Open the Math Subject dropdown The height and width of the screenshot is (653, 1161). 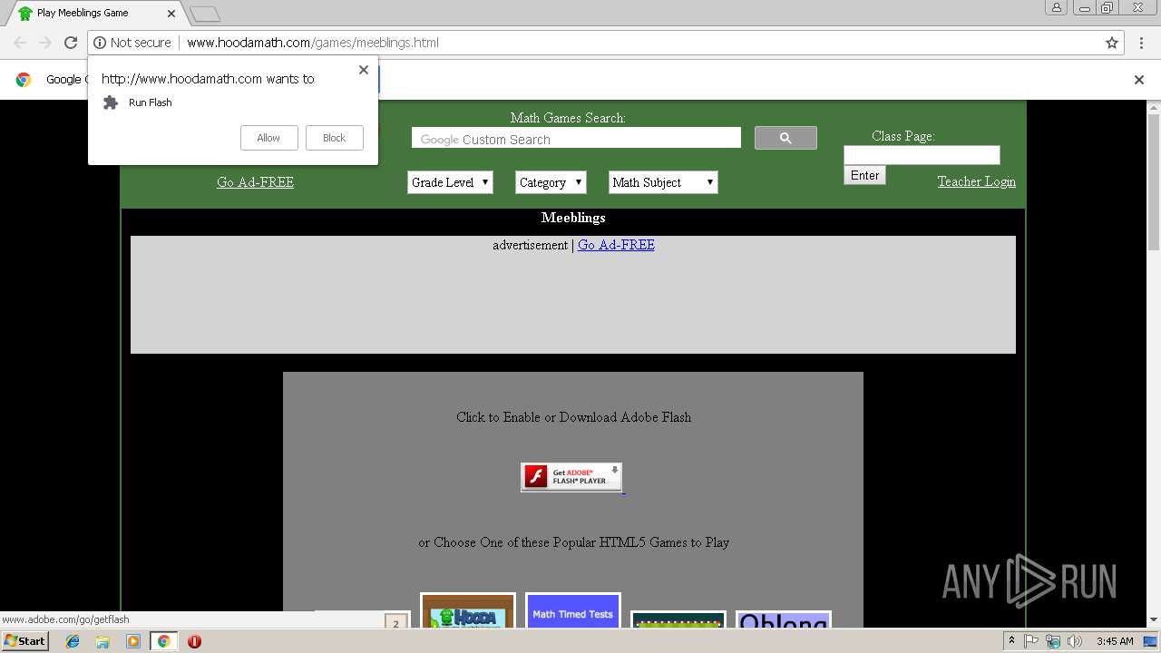[663, 182]
